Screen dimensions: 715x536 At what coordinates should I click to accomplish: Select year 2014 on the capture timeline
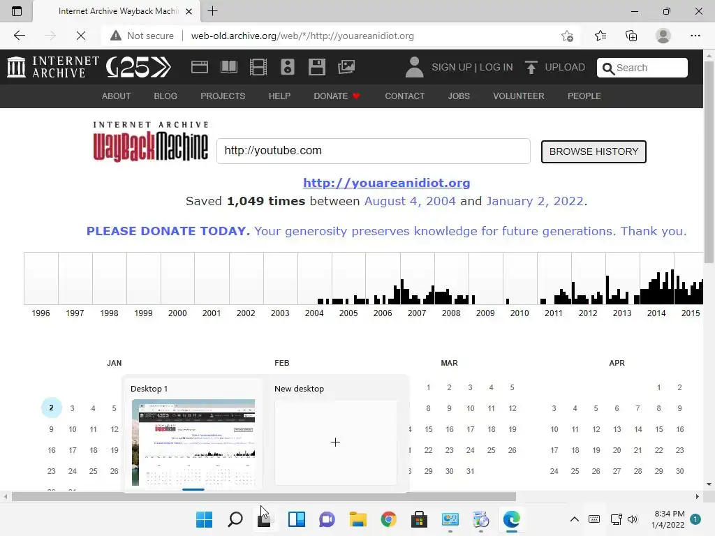click(656, 313)
